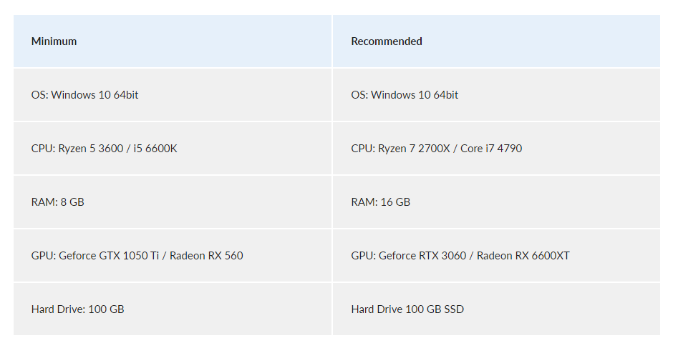Click the 64bit text in minimum column
Viewport: 673px width, 353px height.
(126, 94)
